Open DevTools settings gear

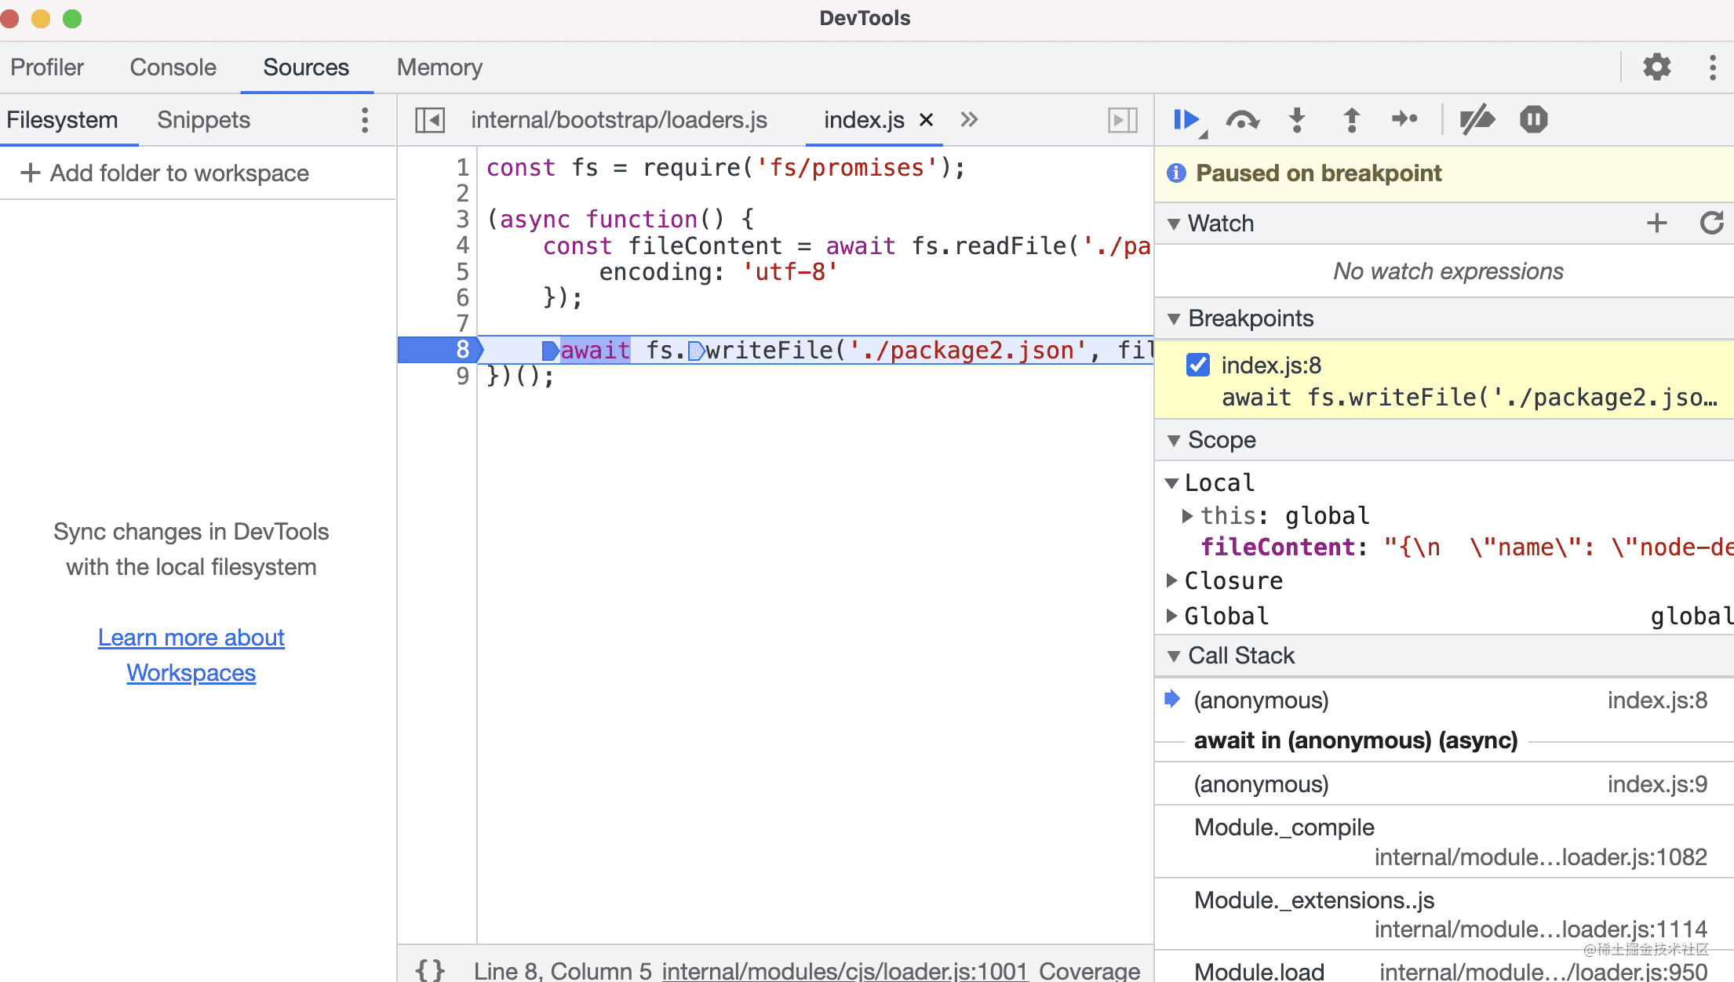tap(1656, 67)
